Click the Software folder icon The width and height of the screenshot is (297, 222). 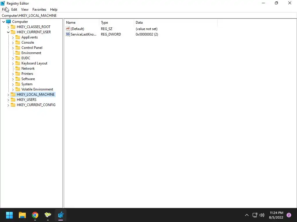18,79
